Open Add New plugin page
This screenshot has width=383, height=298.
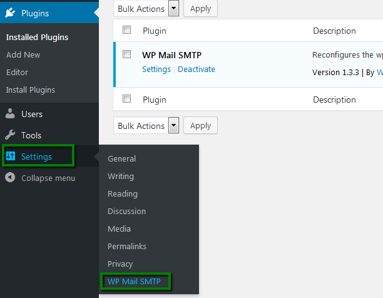23,54
